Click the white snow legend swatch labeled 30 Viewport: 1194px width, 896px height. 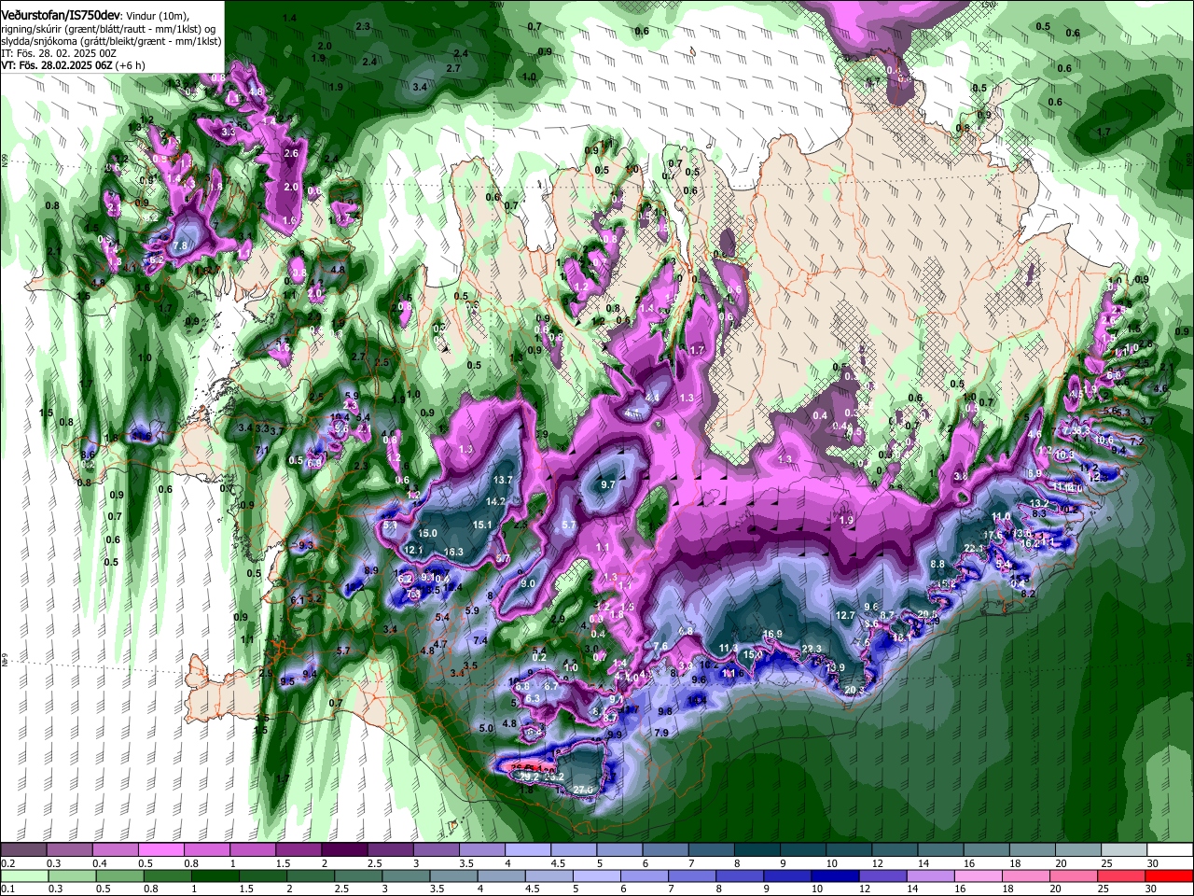tap(1170, 850)
